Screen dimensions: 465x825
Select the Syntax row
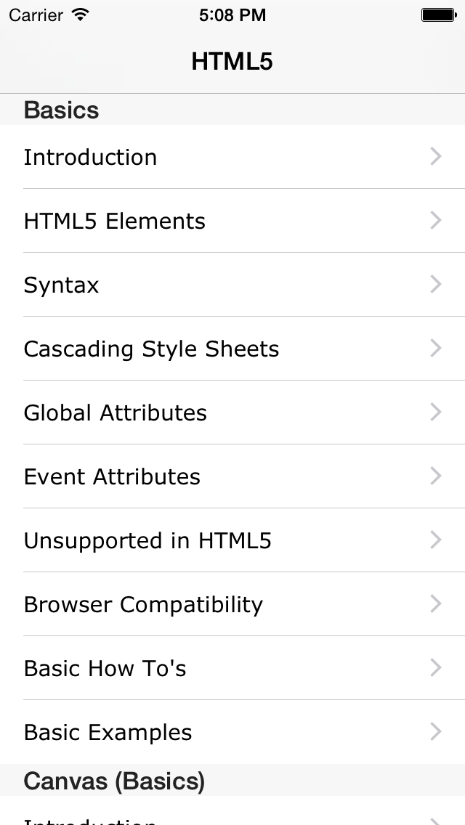pyautogui.click(x=61, y=285)
